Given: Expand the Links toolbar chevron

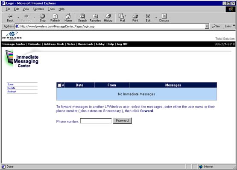Looking at the screenshot, I should tap(234, 25).
